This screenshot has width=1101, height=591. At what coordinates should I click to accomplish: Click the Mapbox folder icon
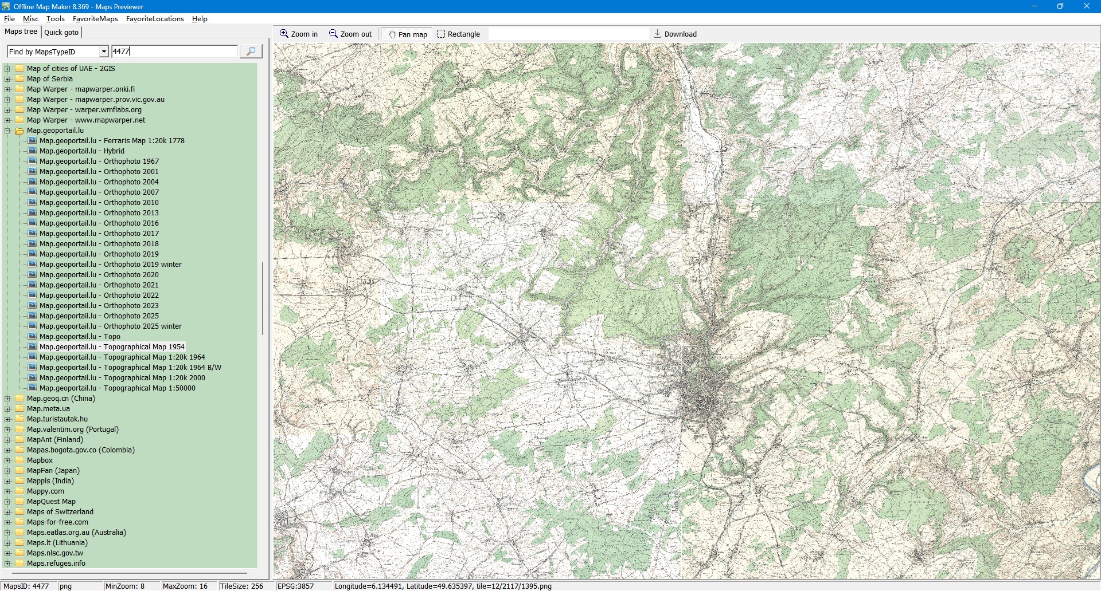click(19, 460)
